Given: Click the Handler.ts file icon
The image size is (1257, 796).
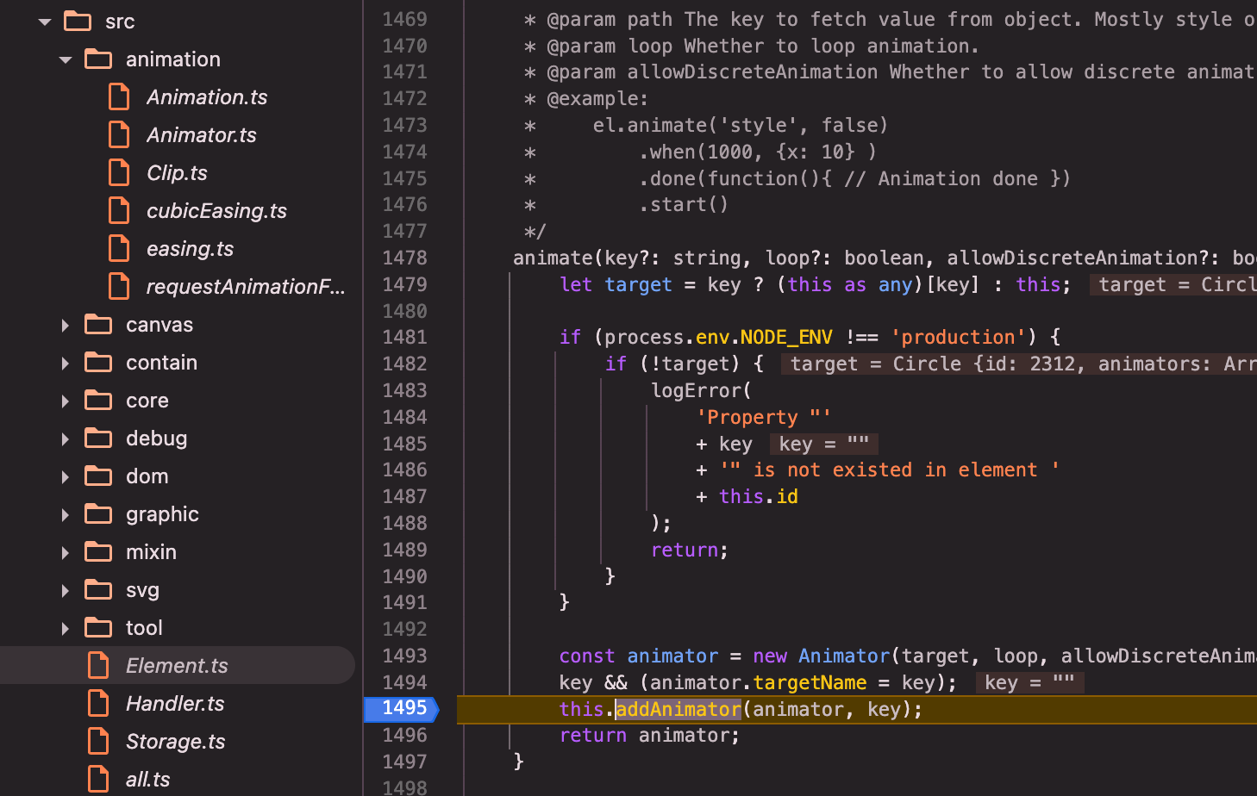Looking at the screenshot, I should tap(98, 704).
